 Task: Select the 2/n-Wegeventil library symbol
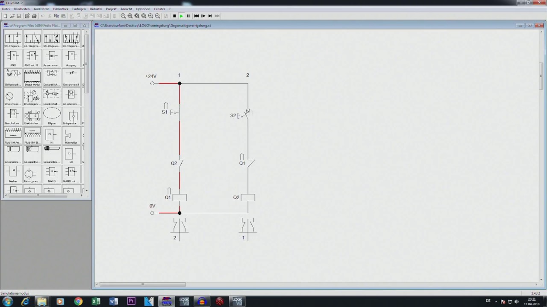coord(13,40)
